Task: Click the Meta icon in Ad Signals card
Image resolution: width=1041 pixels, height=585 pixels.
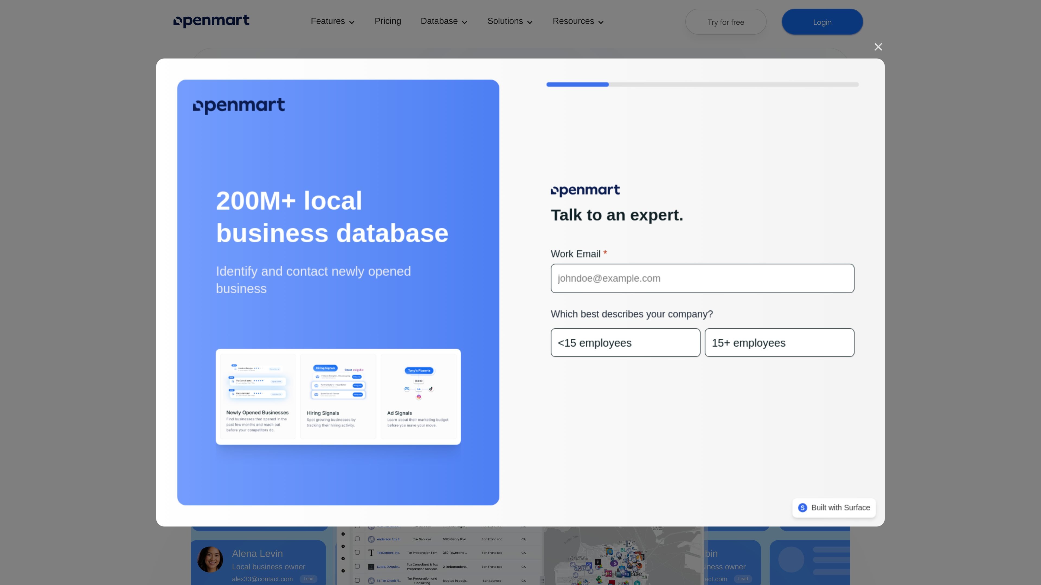Action: (407, 389)
